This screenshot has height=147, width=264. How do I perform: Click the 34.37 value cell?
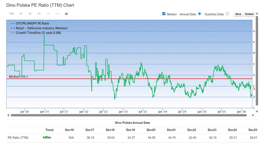(x=131, y=138)
